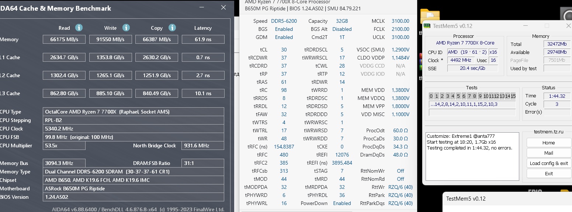Click the info icon next to Read
Viewport: 572px width, 212px height.
click(79, 28)
